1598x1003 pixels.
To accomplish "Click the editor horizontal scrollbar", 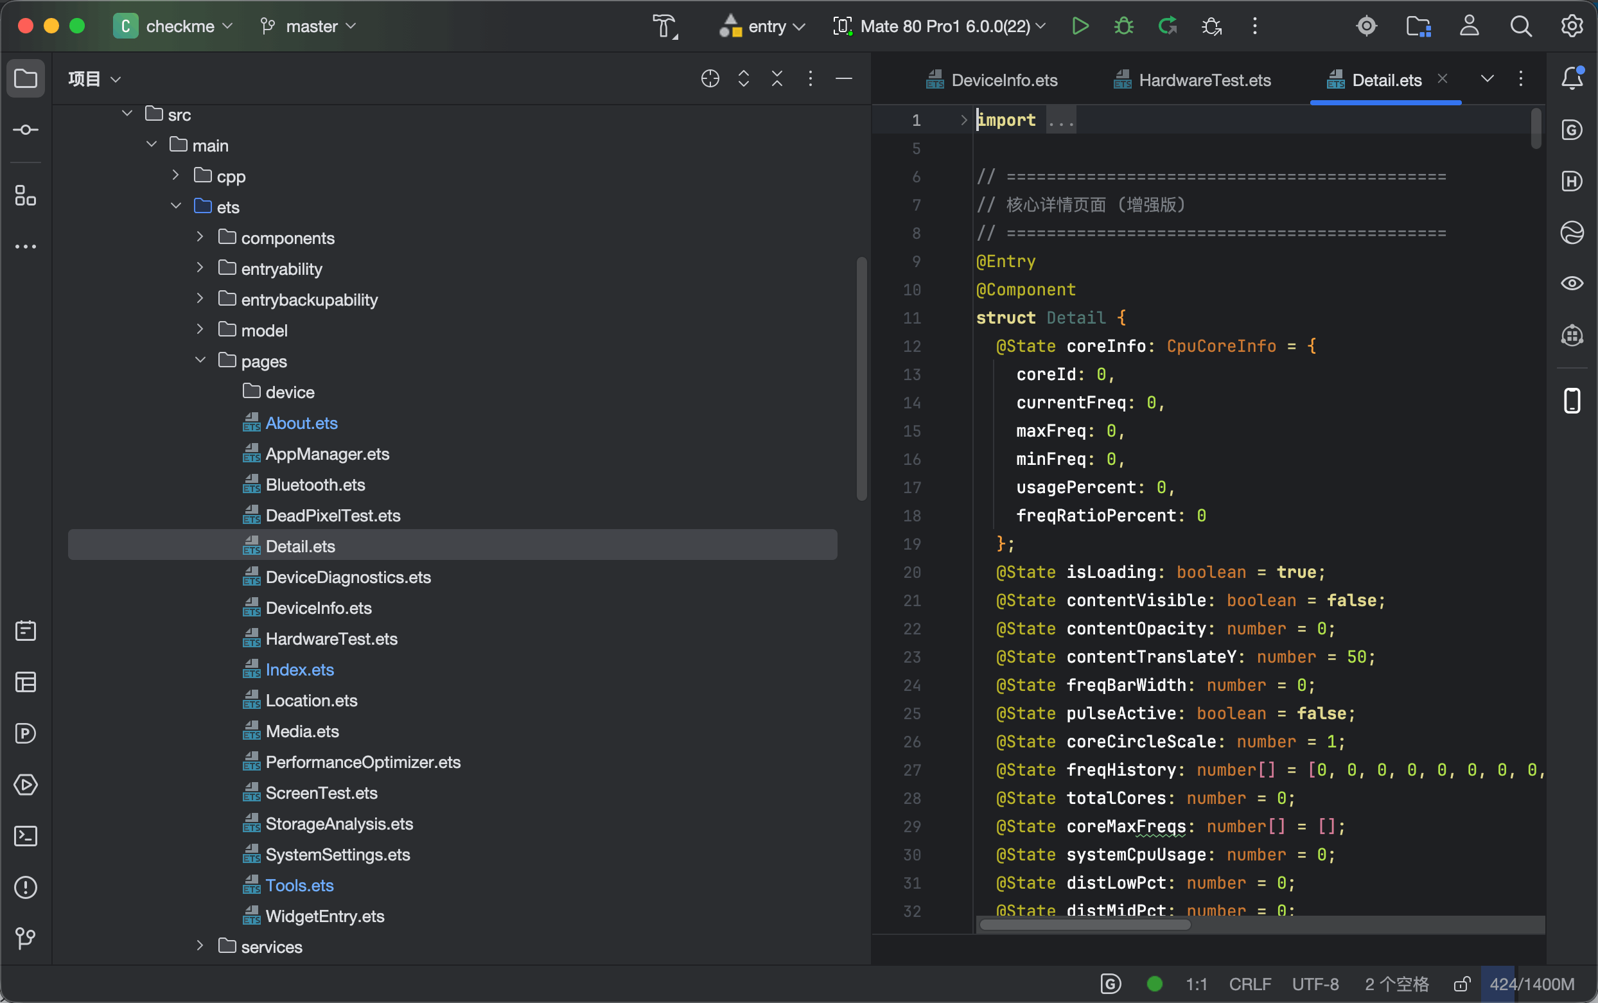I will pyautogui.click(x=1085, y=925).
